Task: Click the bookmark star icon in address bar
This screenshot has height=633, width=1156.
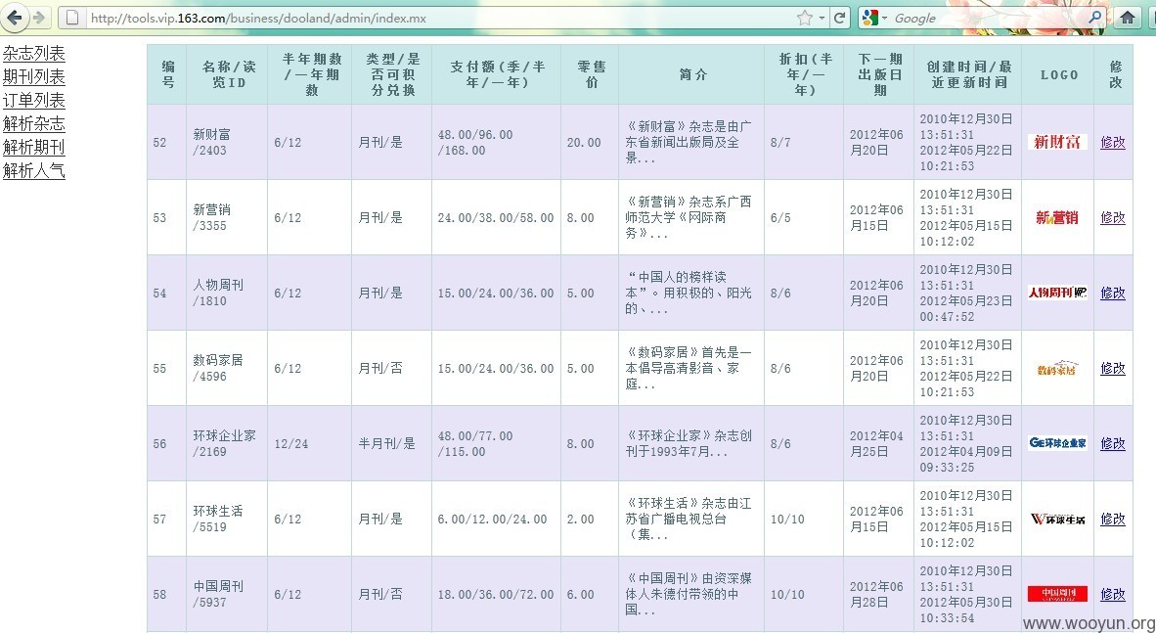Action: [x=804, y=18]
